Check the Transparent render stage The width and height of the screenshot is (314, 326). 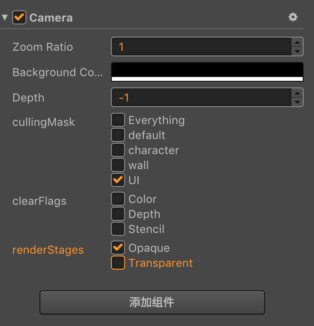click(118, 263)
